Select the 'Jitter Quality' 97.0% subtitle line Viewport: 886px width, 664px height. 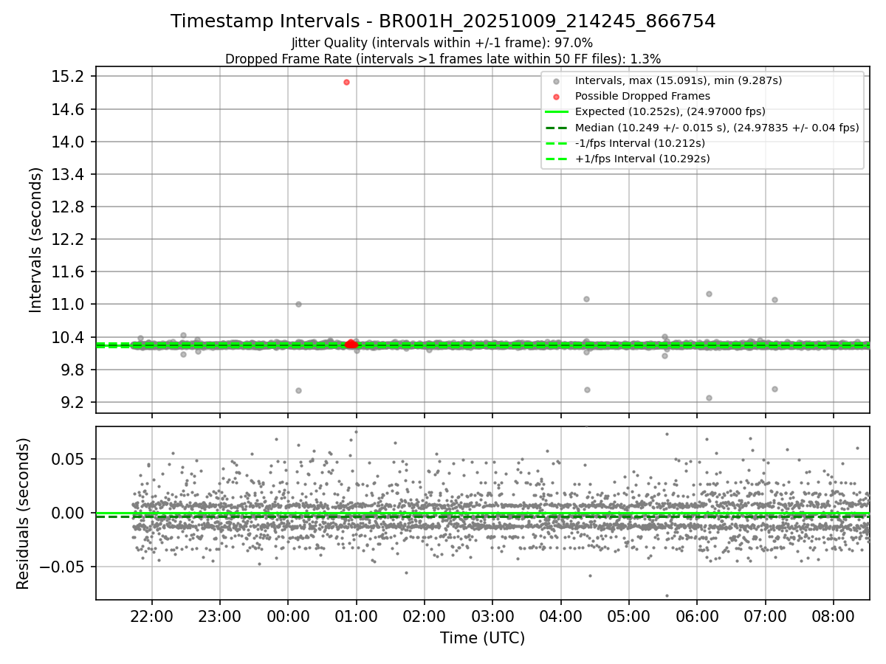coord(442,43)
